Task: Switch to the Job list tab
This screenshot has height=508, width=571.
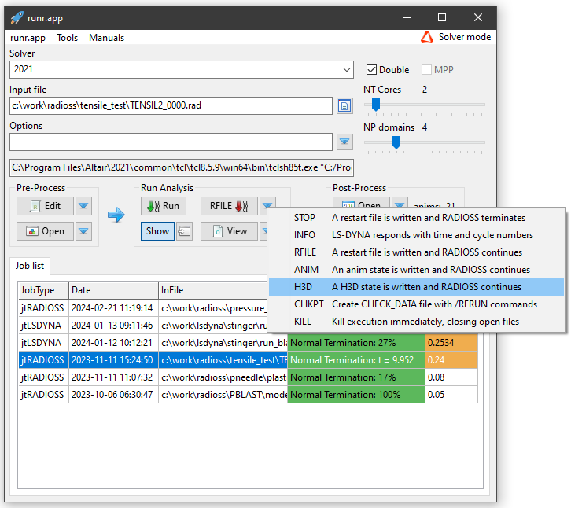Action: click(30, 266)
